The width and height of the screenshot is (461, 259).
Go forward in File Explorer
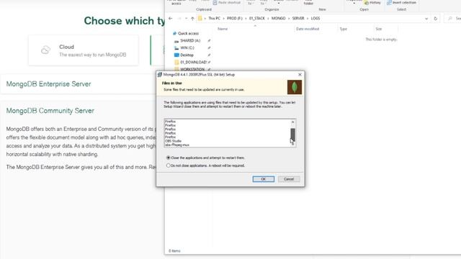coord(179,18)
